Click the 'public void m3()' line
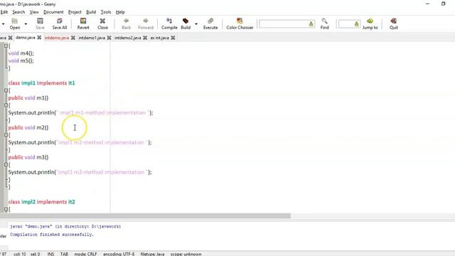Screen dimensions: 455x256 point(28,157)
